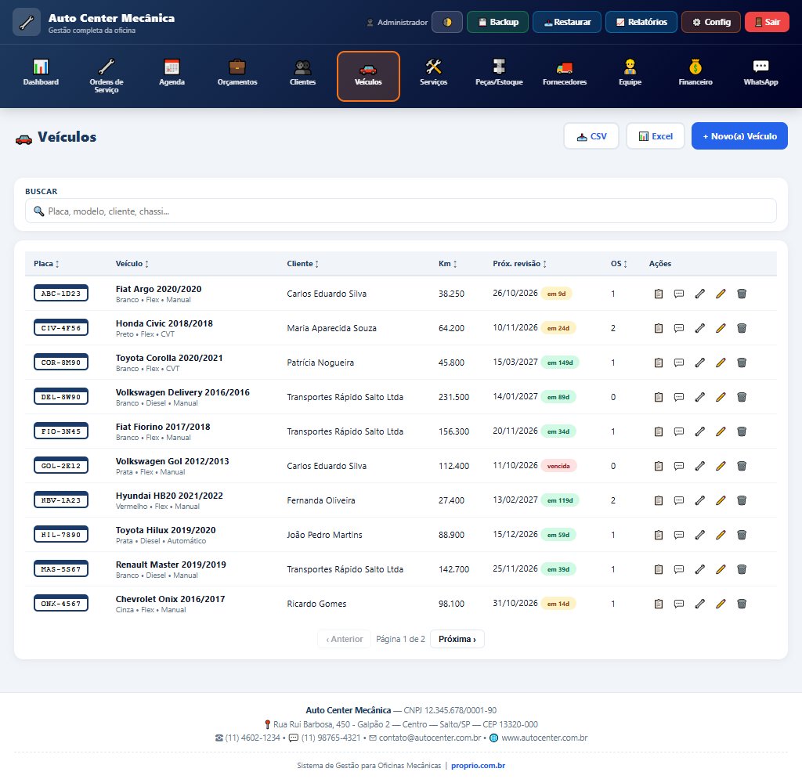
Task: Sort by Próx. revisão column header
Action: [x=520, y=264]
